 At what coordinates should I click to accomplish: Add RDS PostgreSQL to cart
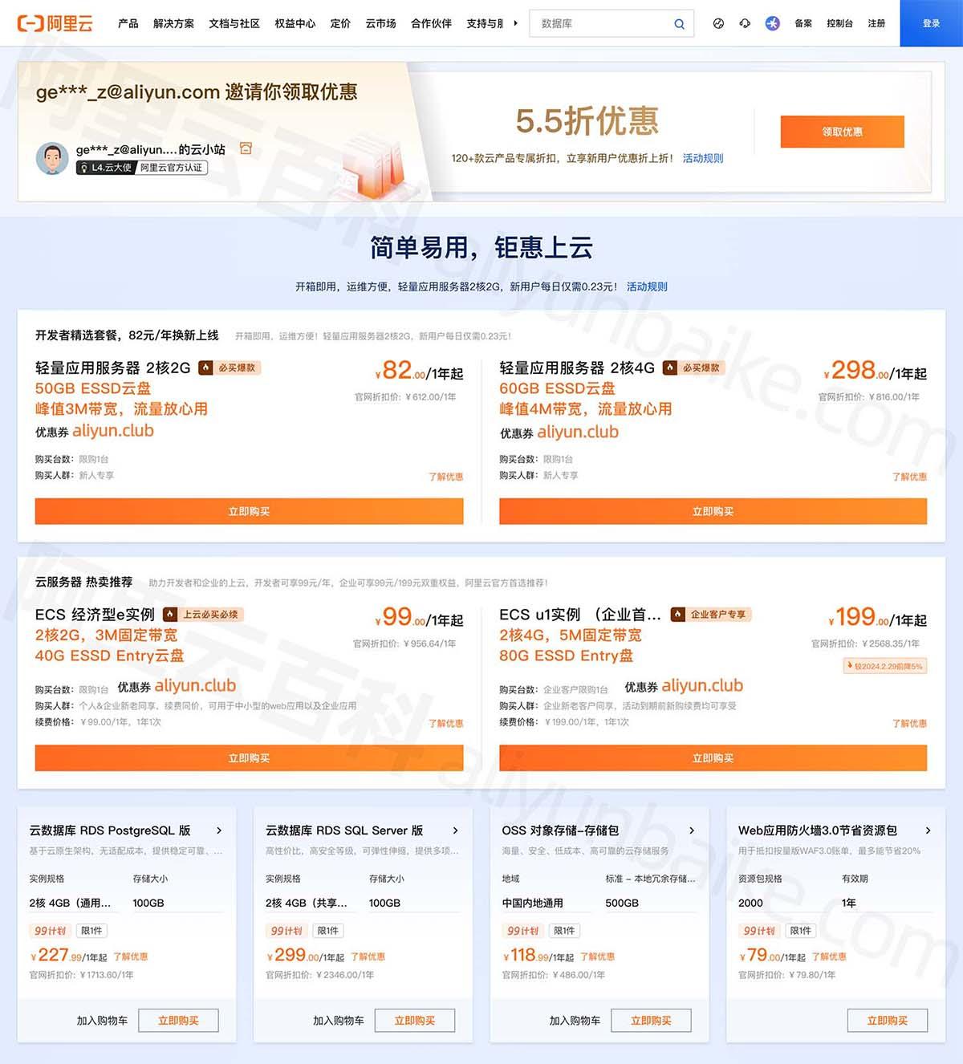coord(102,1021)
